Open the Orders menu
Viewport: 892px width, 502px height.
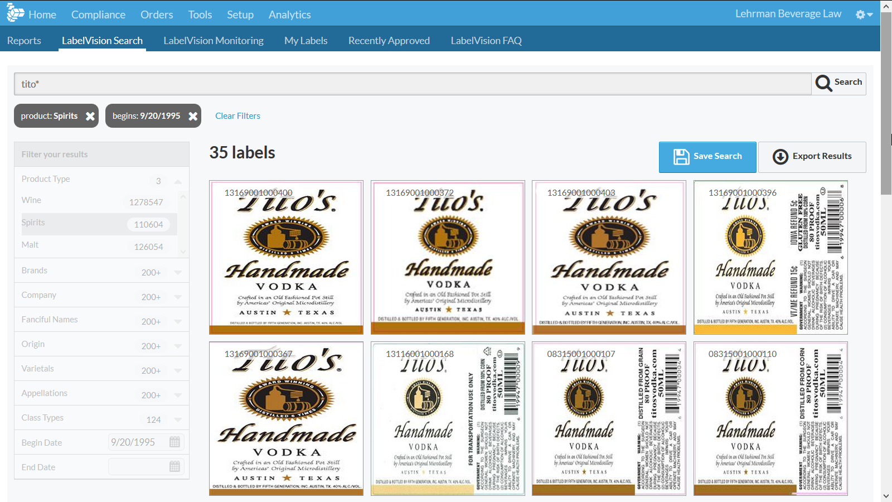click(x=157, y=15)
